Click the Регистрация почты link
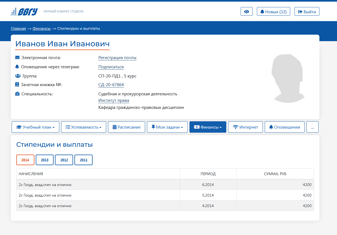Image resolution: width=337 pixels, height=235 pixels. pyautogui.click(x=117, y=58)
